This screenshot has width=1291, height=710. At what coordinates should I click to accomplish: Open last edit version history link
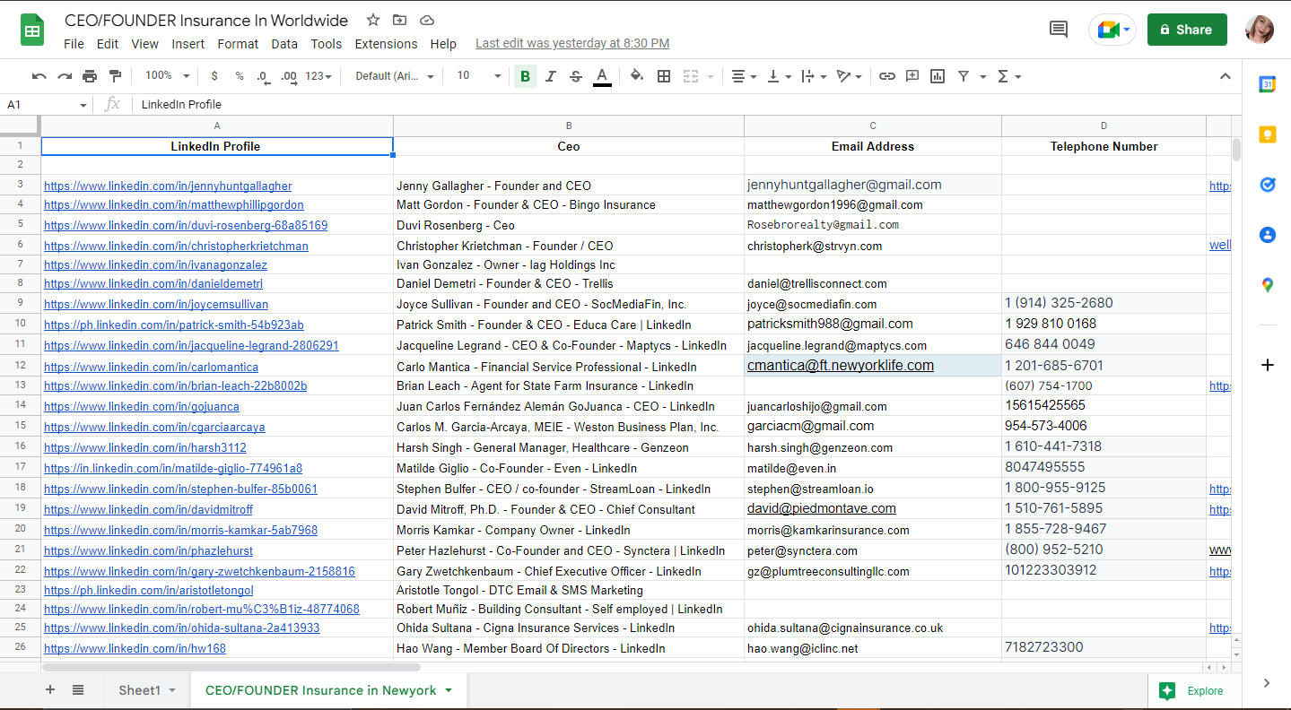click(x=572, y=43)
